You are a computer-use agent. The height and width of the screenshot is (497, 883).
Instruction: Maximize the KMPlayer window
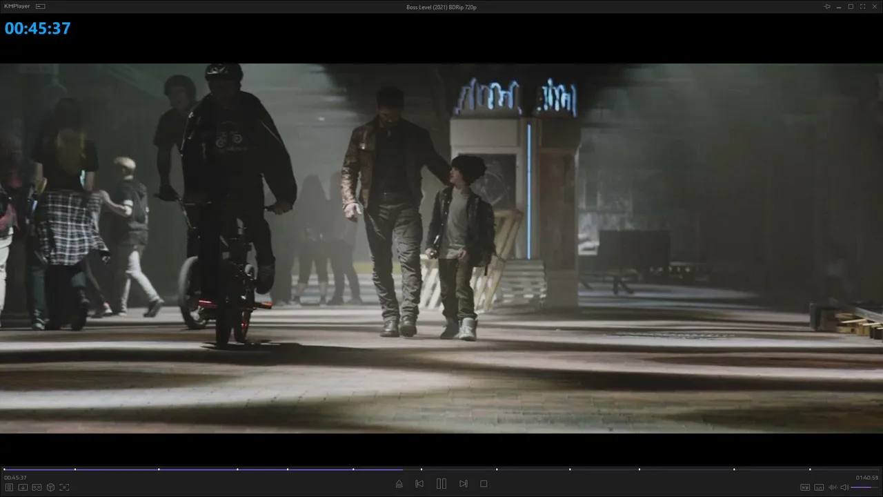pyautogui.click(x=851, y=6)
